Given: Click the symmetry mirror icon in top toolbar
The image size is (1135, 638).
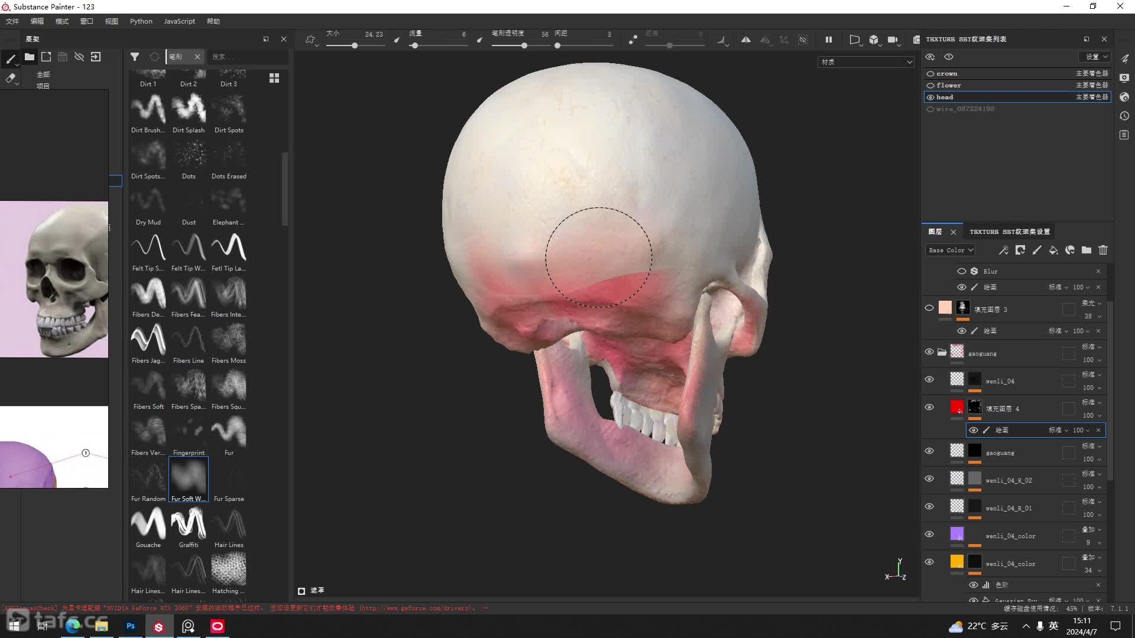Looking at the screenshot, I should pos(746,40).
